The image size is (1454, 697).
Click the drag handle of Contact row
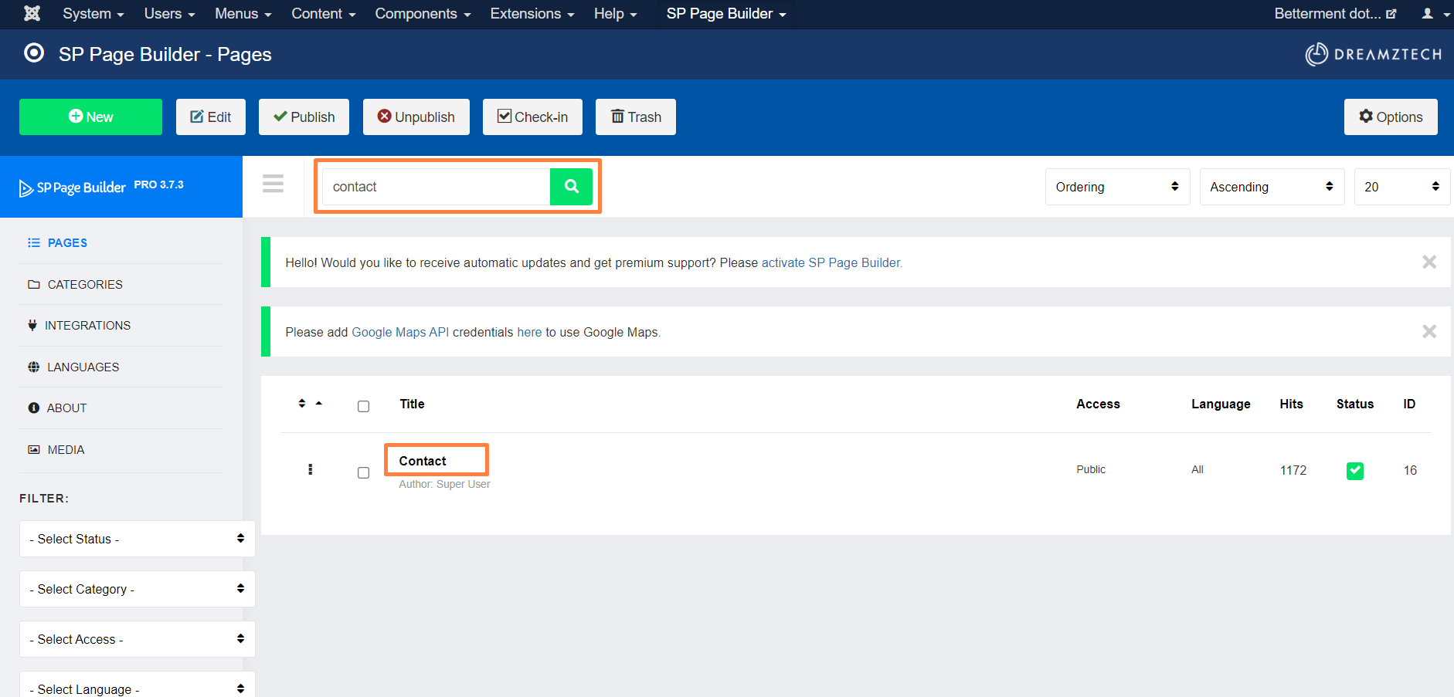tap(310, 469)
